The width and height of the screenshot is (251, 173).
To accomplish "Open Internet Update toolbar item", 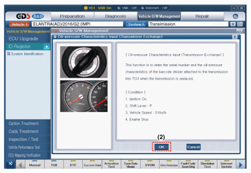I will (x=226, y=164).
